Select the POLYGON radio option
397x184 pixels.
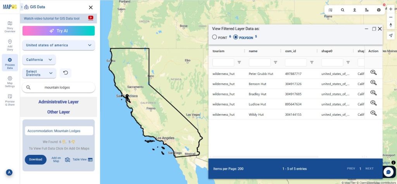click(x=236, y=37)
